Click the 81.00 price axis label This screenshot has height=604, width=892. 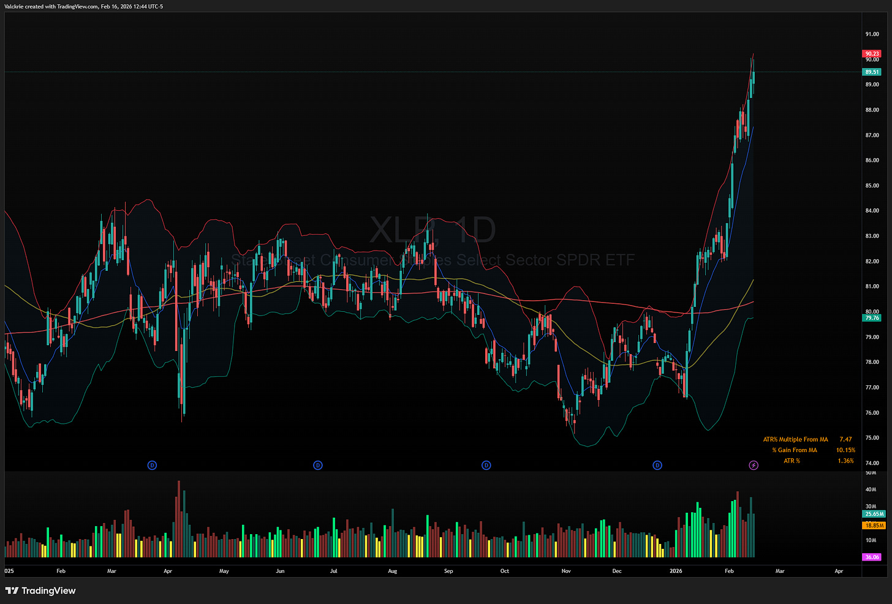pyautogui.click(x=872, y=287)
